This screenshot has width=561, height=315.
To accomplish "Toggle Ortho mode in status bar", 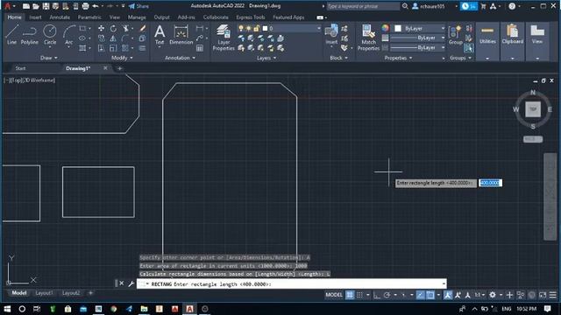I will point(376,295).
